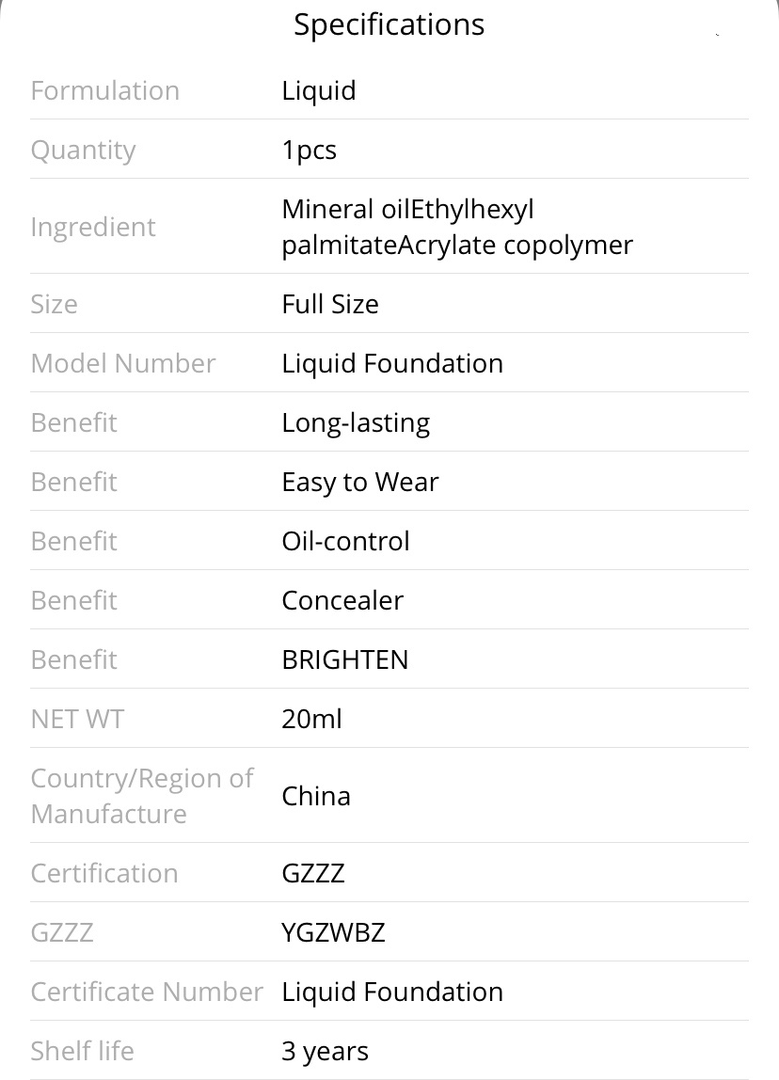Select the China manufacture value
779x1080 pixels.
click(316, 796)
